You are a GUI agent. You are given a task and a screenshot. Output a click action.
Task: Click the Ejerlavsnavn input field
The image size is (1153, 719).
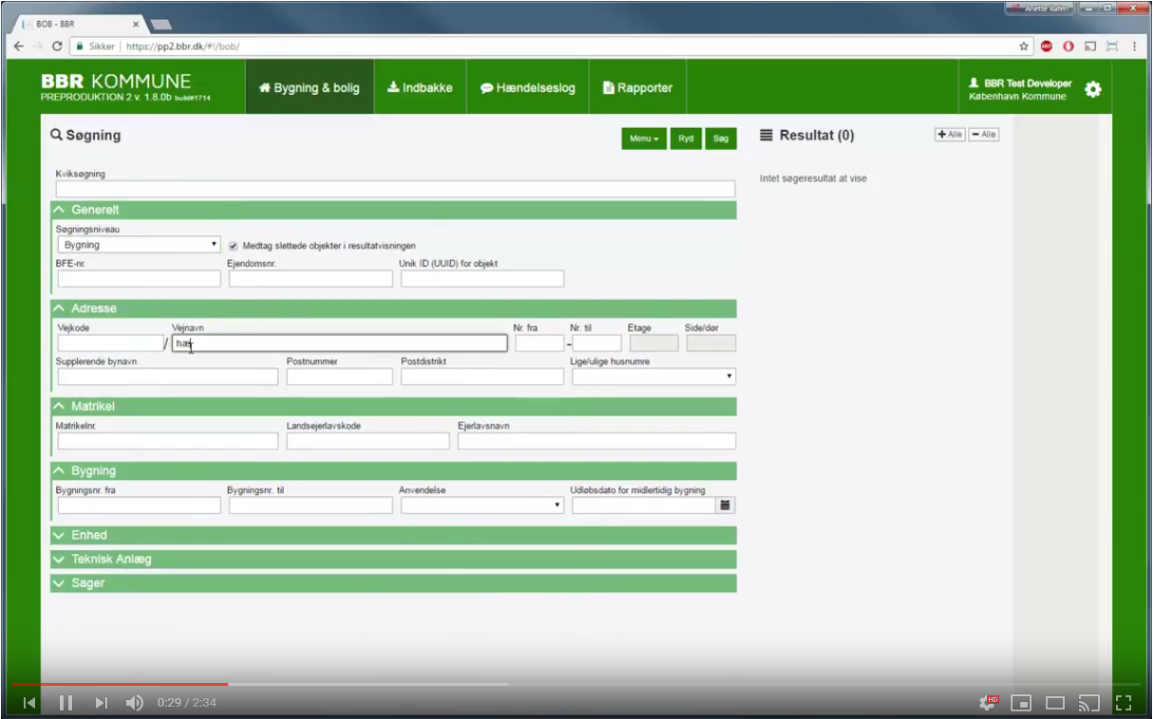pos(597,441)
